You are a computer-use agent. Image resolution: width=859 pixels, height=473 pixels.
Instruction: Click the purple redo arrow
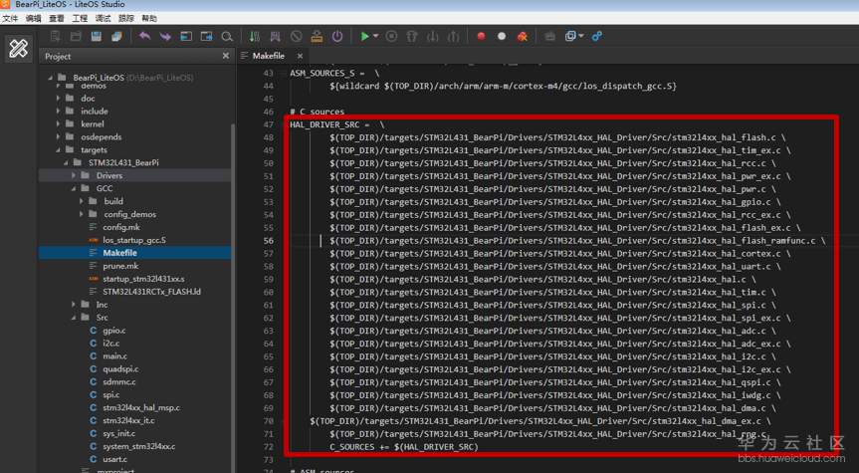pos(165,37)
